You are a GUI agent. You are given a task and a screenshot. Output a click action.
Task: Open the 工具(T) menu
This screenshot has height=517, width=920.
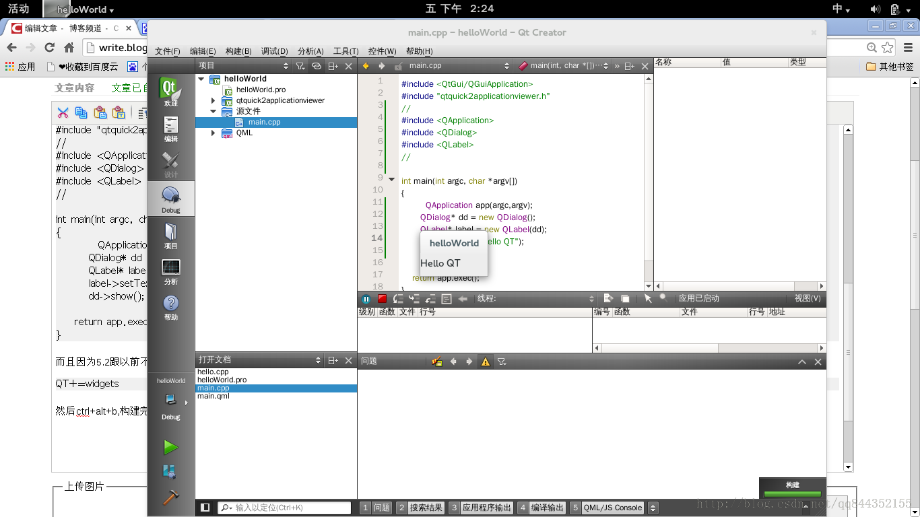click(x=346, y=51)
